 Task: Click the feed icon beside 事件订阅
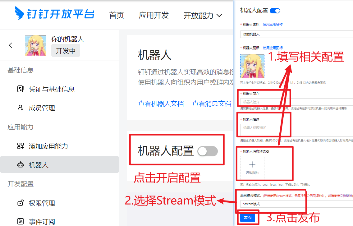coord(21,222)
